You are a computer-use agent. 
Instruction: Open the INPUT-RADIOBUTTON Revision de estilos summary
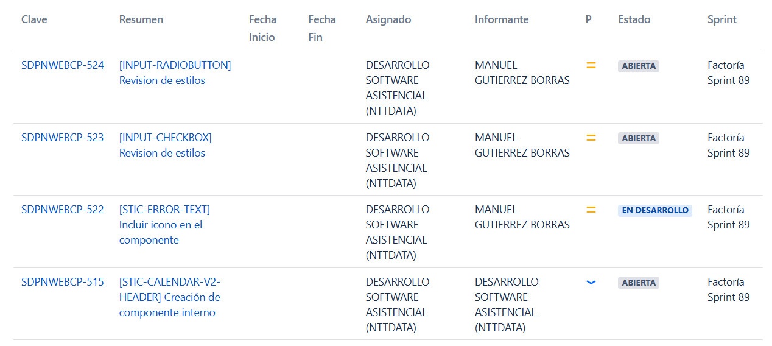pos(175,72)
